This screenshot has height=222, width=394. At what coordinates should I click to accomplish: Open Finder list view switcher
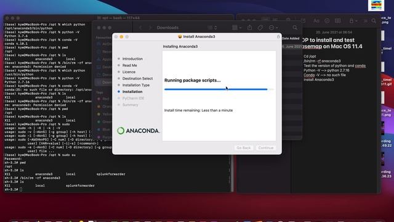point(212,27)
